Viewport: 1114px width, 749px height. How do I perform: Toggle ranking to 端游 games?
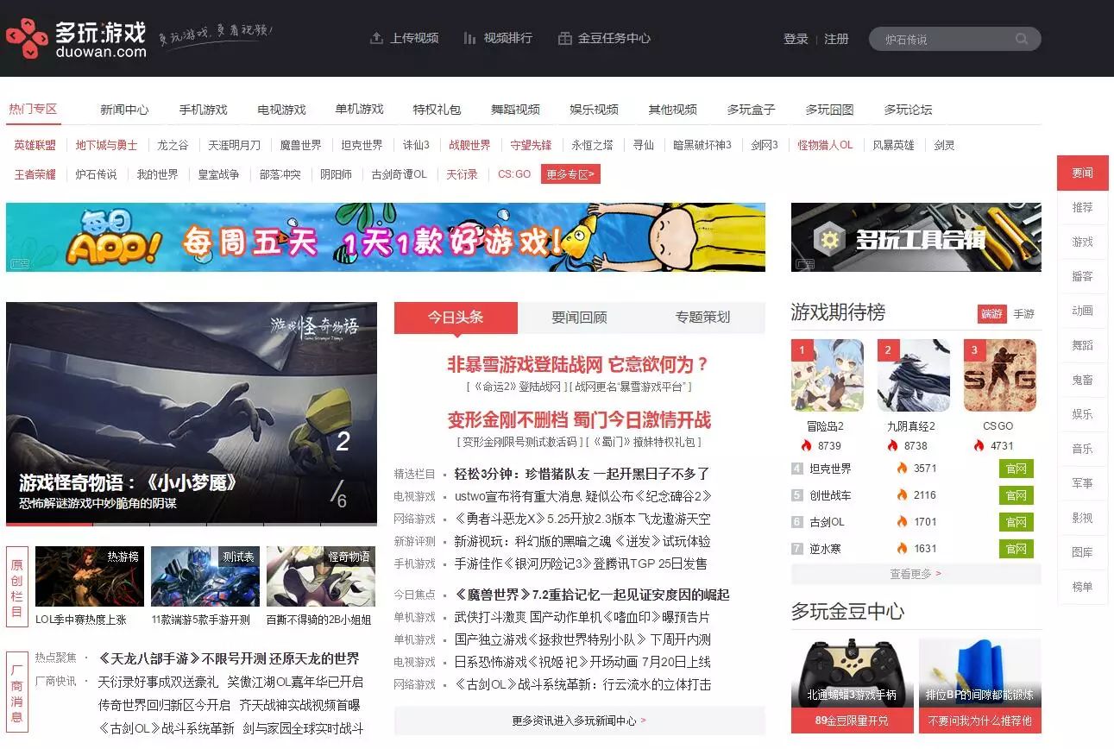click(991, 314)
